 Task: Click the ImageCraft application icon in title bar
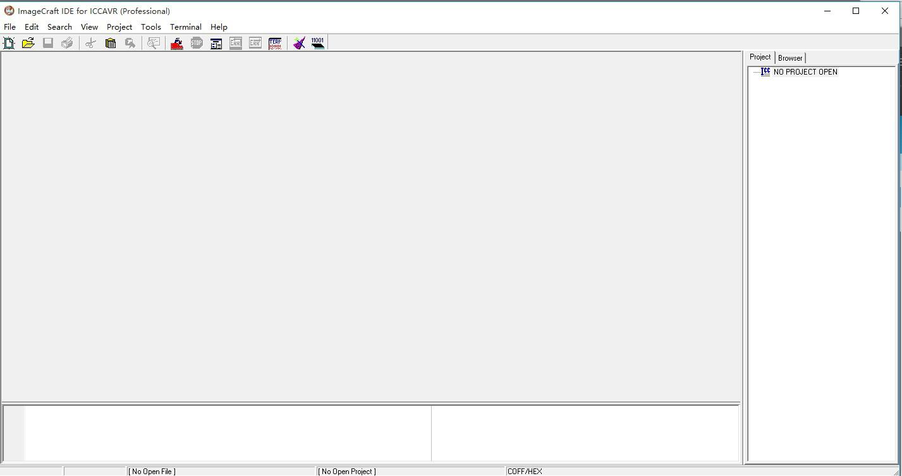(9, 11)
